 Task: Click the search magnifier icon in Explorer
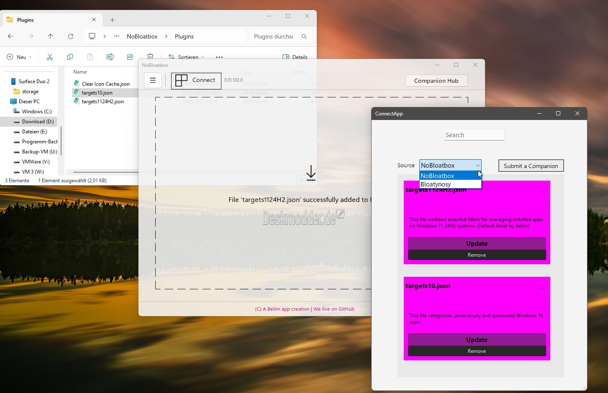pos(304,36)
